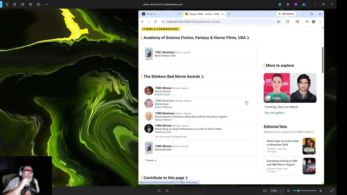The height and width of the screenshot is (195, 347).
Task: Click Popeye poster beside Worst Remake
Action: [149, 148]
